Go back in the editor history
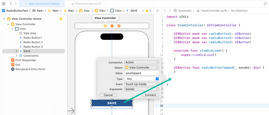This screenshot has height=115, width=269. click(11, 4)
